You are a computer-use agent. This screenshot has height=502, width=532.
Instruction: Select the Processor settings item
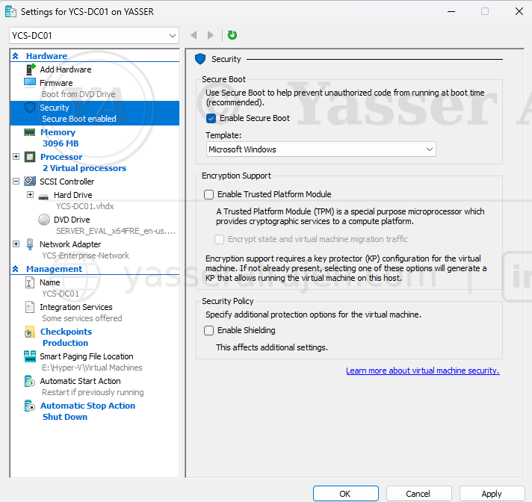pyautogui.click(x=61, y=157)
